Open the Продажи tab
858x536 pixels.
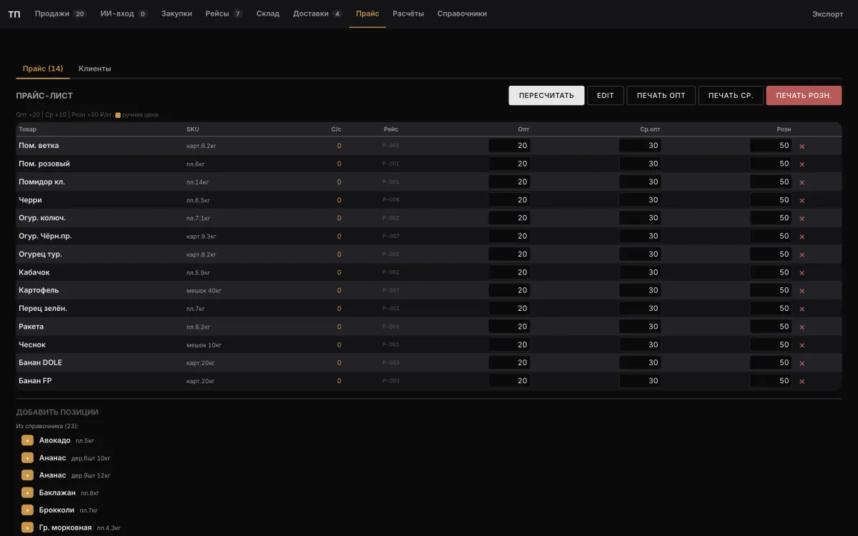click(x=61, y=14)
